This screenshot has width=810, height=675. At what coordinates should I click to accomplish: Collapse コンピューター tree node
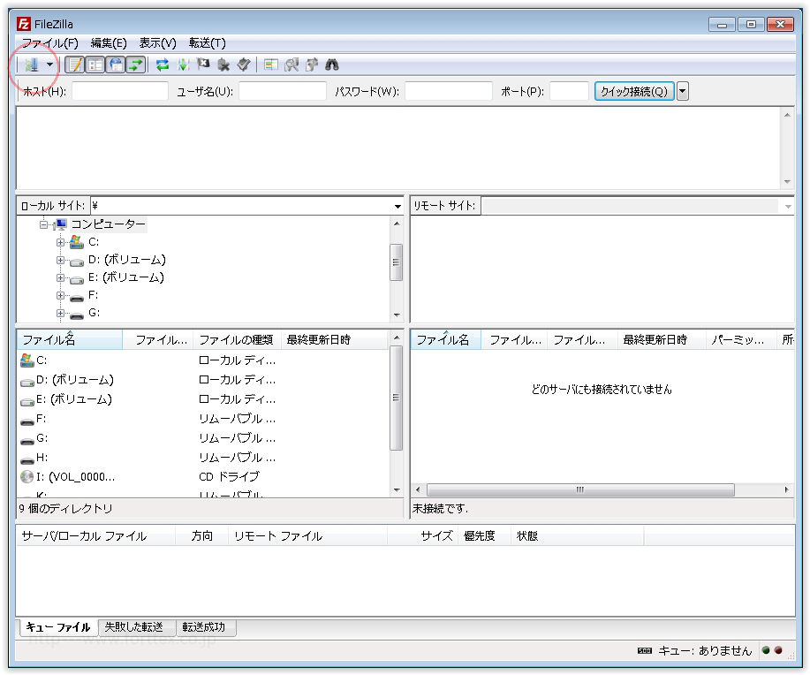click(x=43, y=224)
